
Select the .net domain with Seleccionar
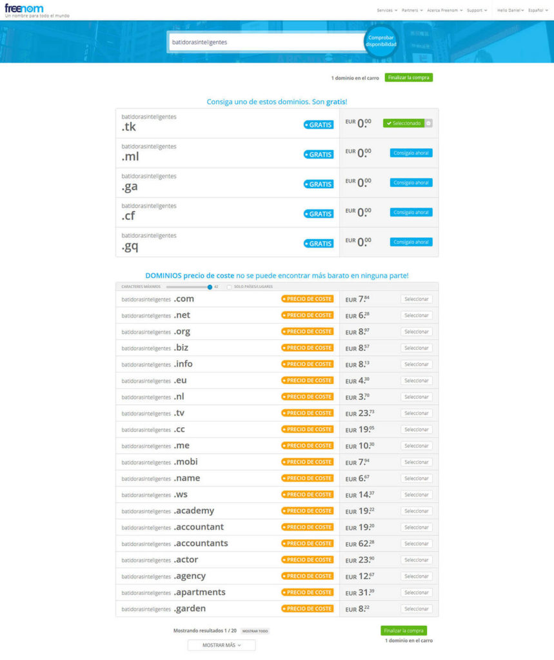(x=416, y=315)
